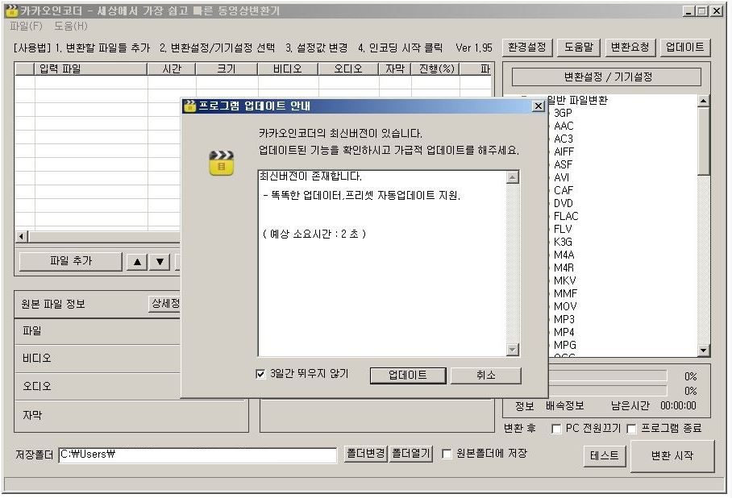Select AC3 format in the list
732x498 pixels.
563,139
